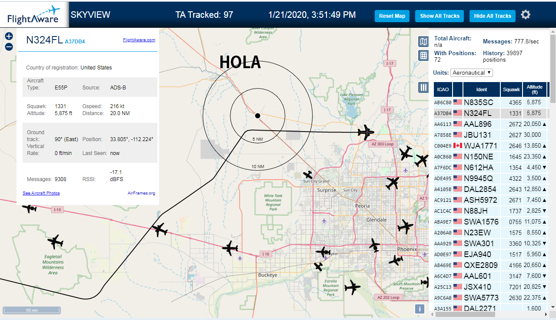Select the aircraft icon on the eastbound track
The width and height of the screenshot is (556, 320).
pos(366,132)
